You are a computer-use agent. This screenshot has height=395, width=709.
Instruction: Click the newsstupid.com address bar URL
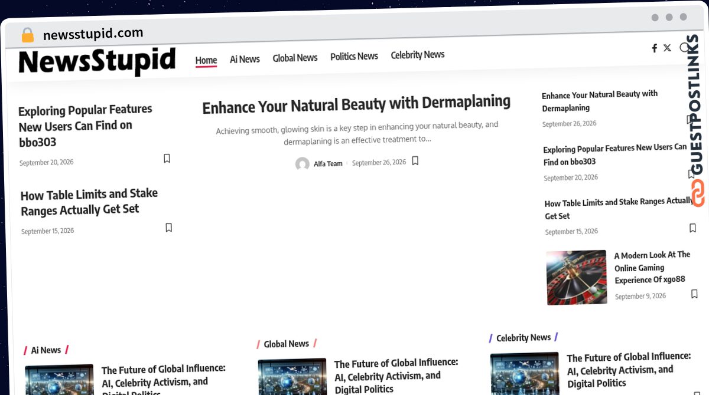click(x=93, y=34)
